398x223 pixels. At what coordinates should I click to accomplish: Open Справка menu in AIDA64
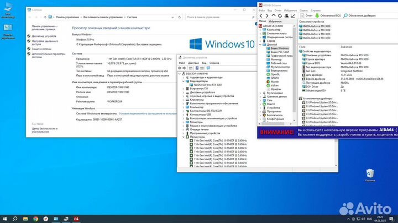tap(316, 10)
